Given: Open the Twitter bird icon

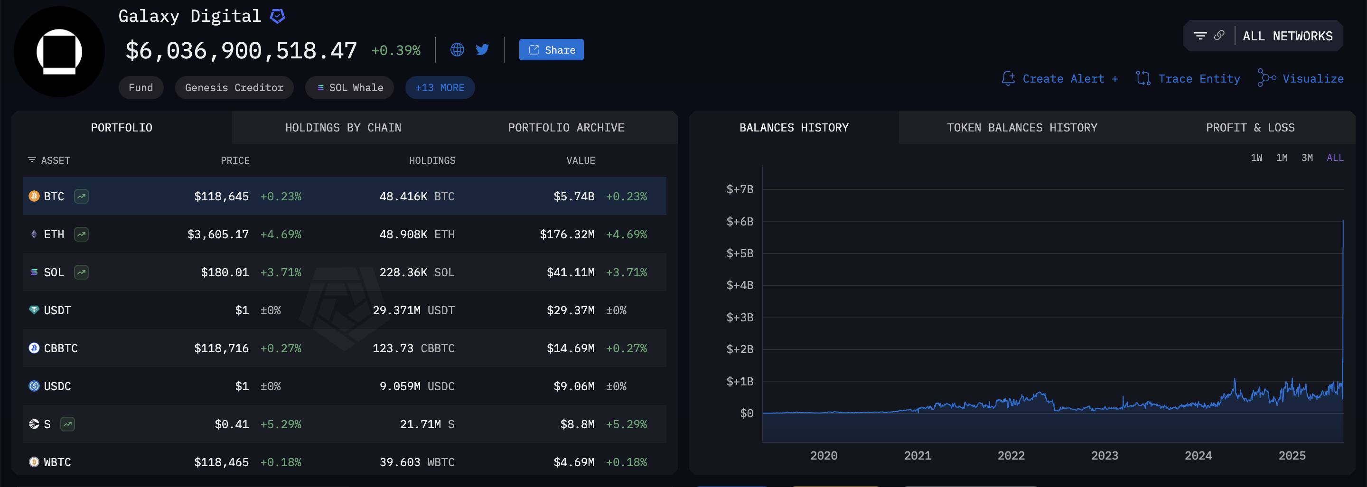Looking at the screenshot, I should click(x=482, y=50).
